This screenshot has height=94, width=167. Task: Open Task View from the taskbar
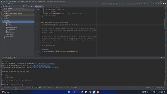82,92
